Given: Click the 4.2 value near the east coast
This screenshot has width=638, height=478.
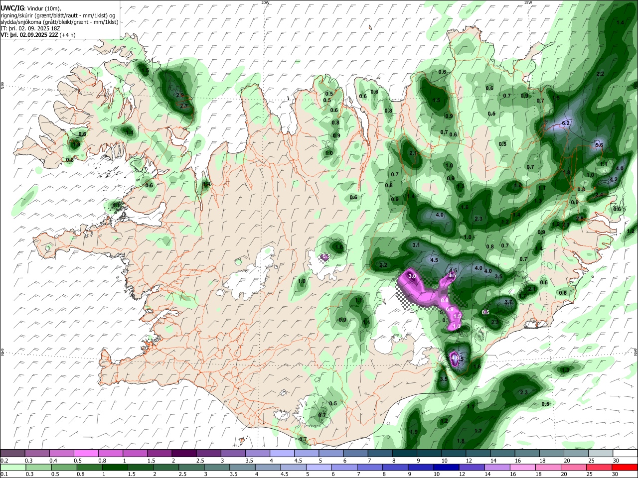Looking at the screenshot, I should 614,179.
